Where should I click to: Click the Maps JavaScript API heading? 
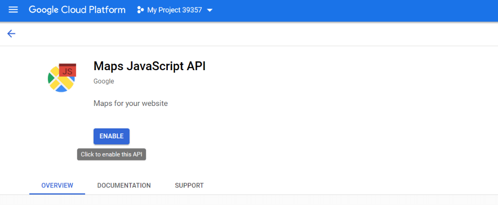coord(149,66)
